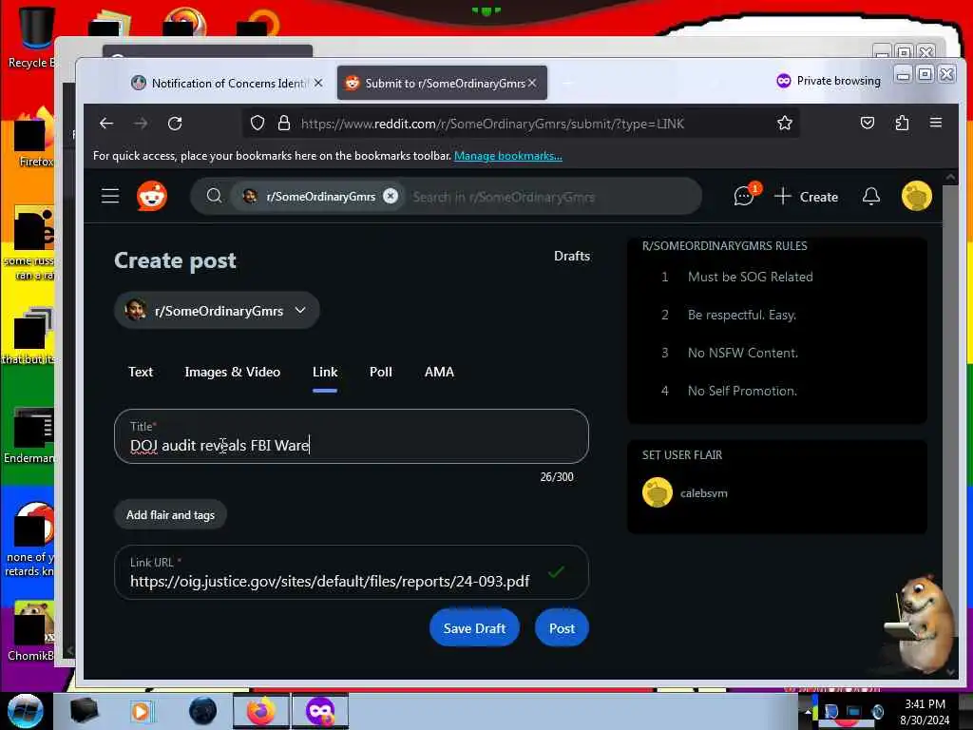973x730 pixels.
Task: Open the user profile avatar menu
Action: (917, 196)
